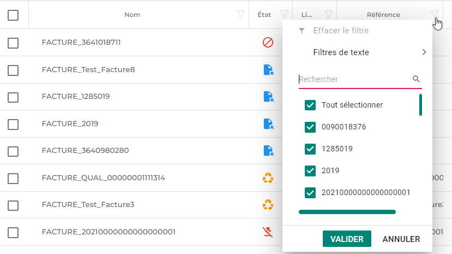This screenshot has width=452, height=254.
Task: Sort by the Nom column header
Action: click(132, 15)
